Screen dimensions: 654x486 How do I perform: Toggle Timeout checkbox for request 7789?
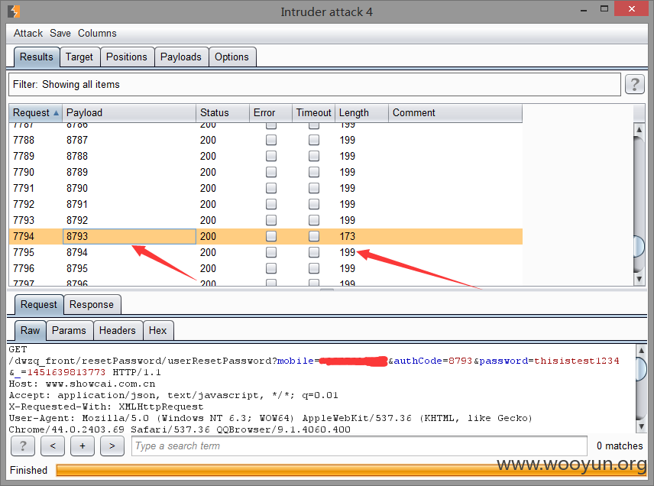(x=314, y=156)
